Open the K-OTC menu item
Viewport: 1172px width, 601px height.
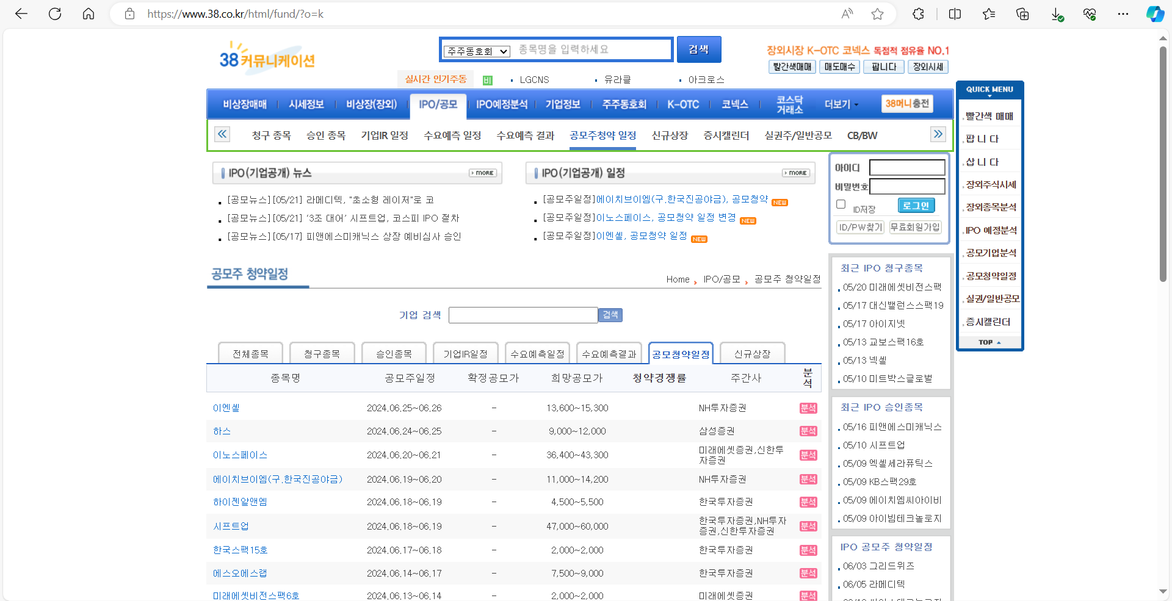(x=683, y=104)
